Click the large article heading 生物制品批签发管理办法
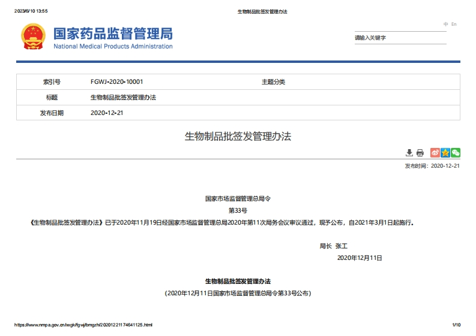Image resolution: width=476 pixels, height=336 pixels. coord(238,137)
